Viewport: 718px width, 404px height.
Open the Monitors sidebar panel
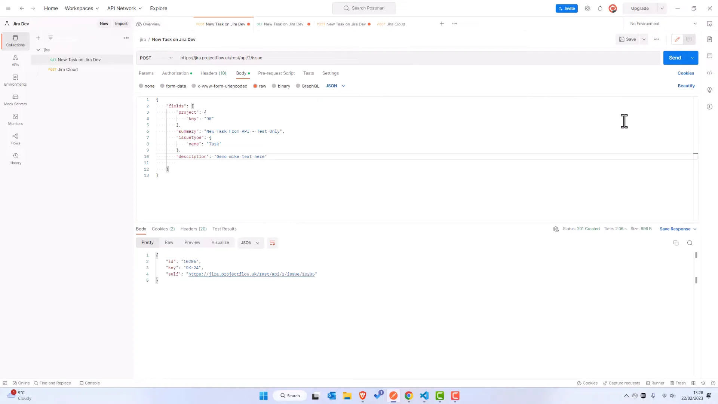(15, 120)
